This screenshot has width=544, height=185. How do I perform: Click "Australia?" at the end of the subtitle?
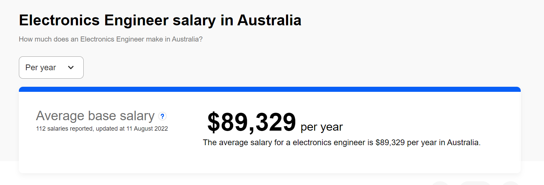point(187,39)
